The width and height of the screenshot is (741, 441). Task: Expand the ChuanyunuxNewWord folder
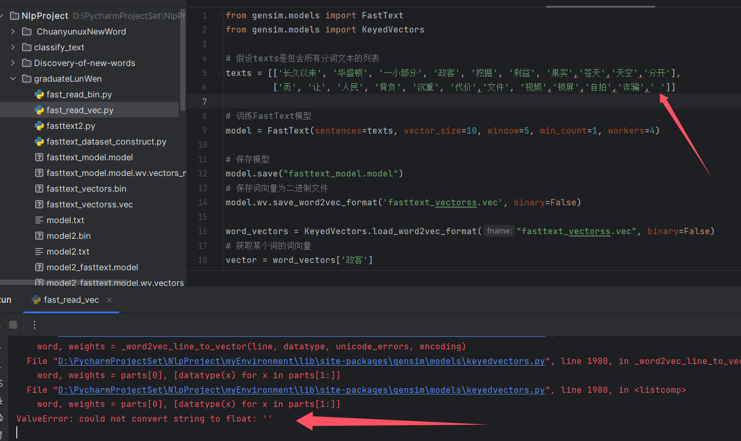click(x=13, y=32)
